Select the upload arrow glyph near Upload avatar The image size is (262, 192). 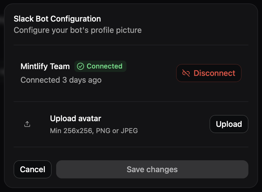27,124
